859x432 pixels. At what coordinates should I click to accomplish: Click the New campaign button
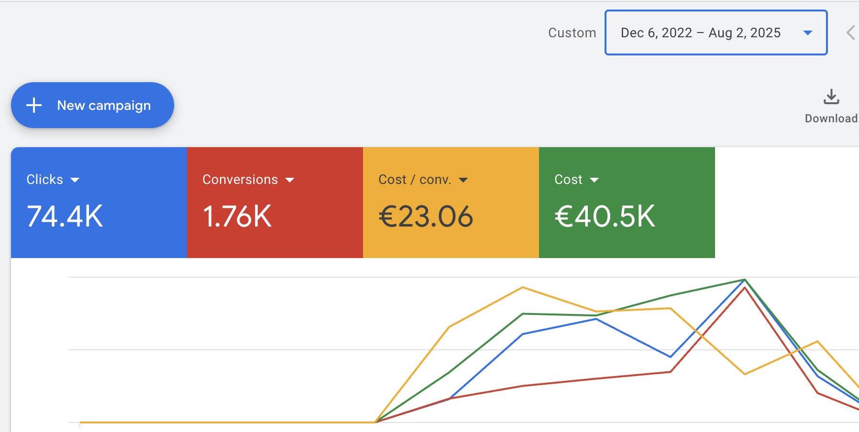click(x=92, y=105)
